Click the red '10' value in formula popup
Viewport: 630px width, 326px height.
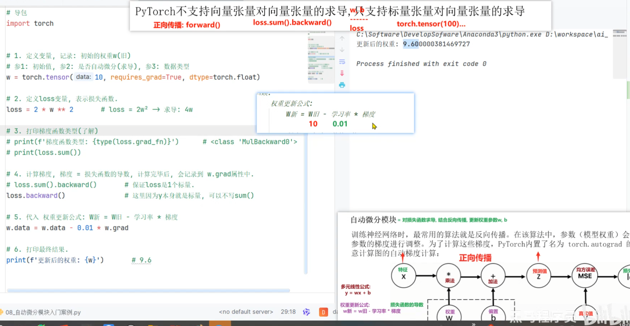[313, 124]
